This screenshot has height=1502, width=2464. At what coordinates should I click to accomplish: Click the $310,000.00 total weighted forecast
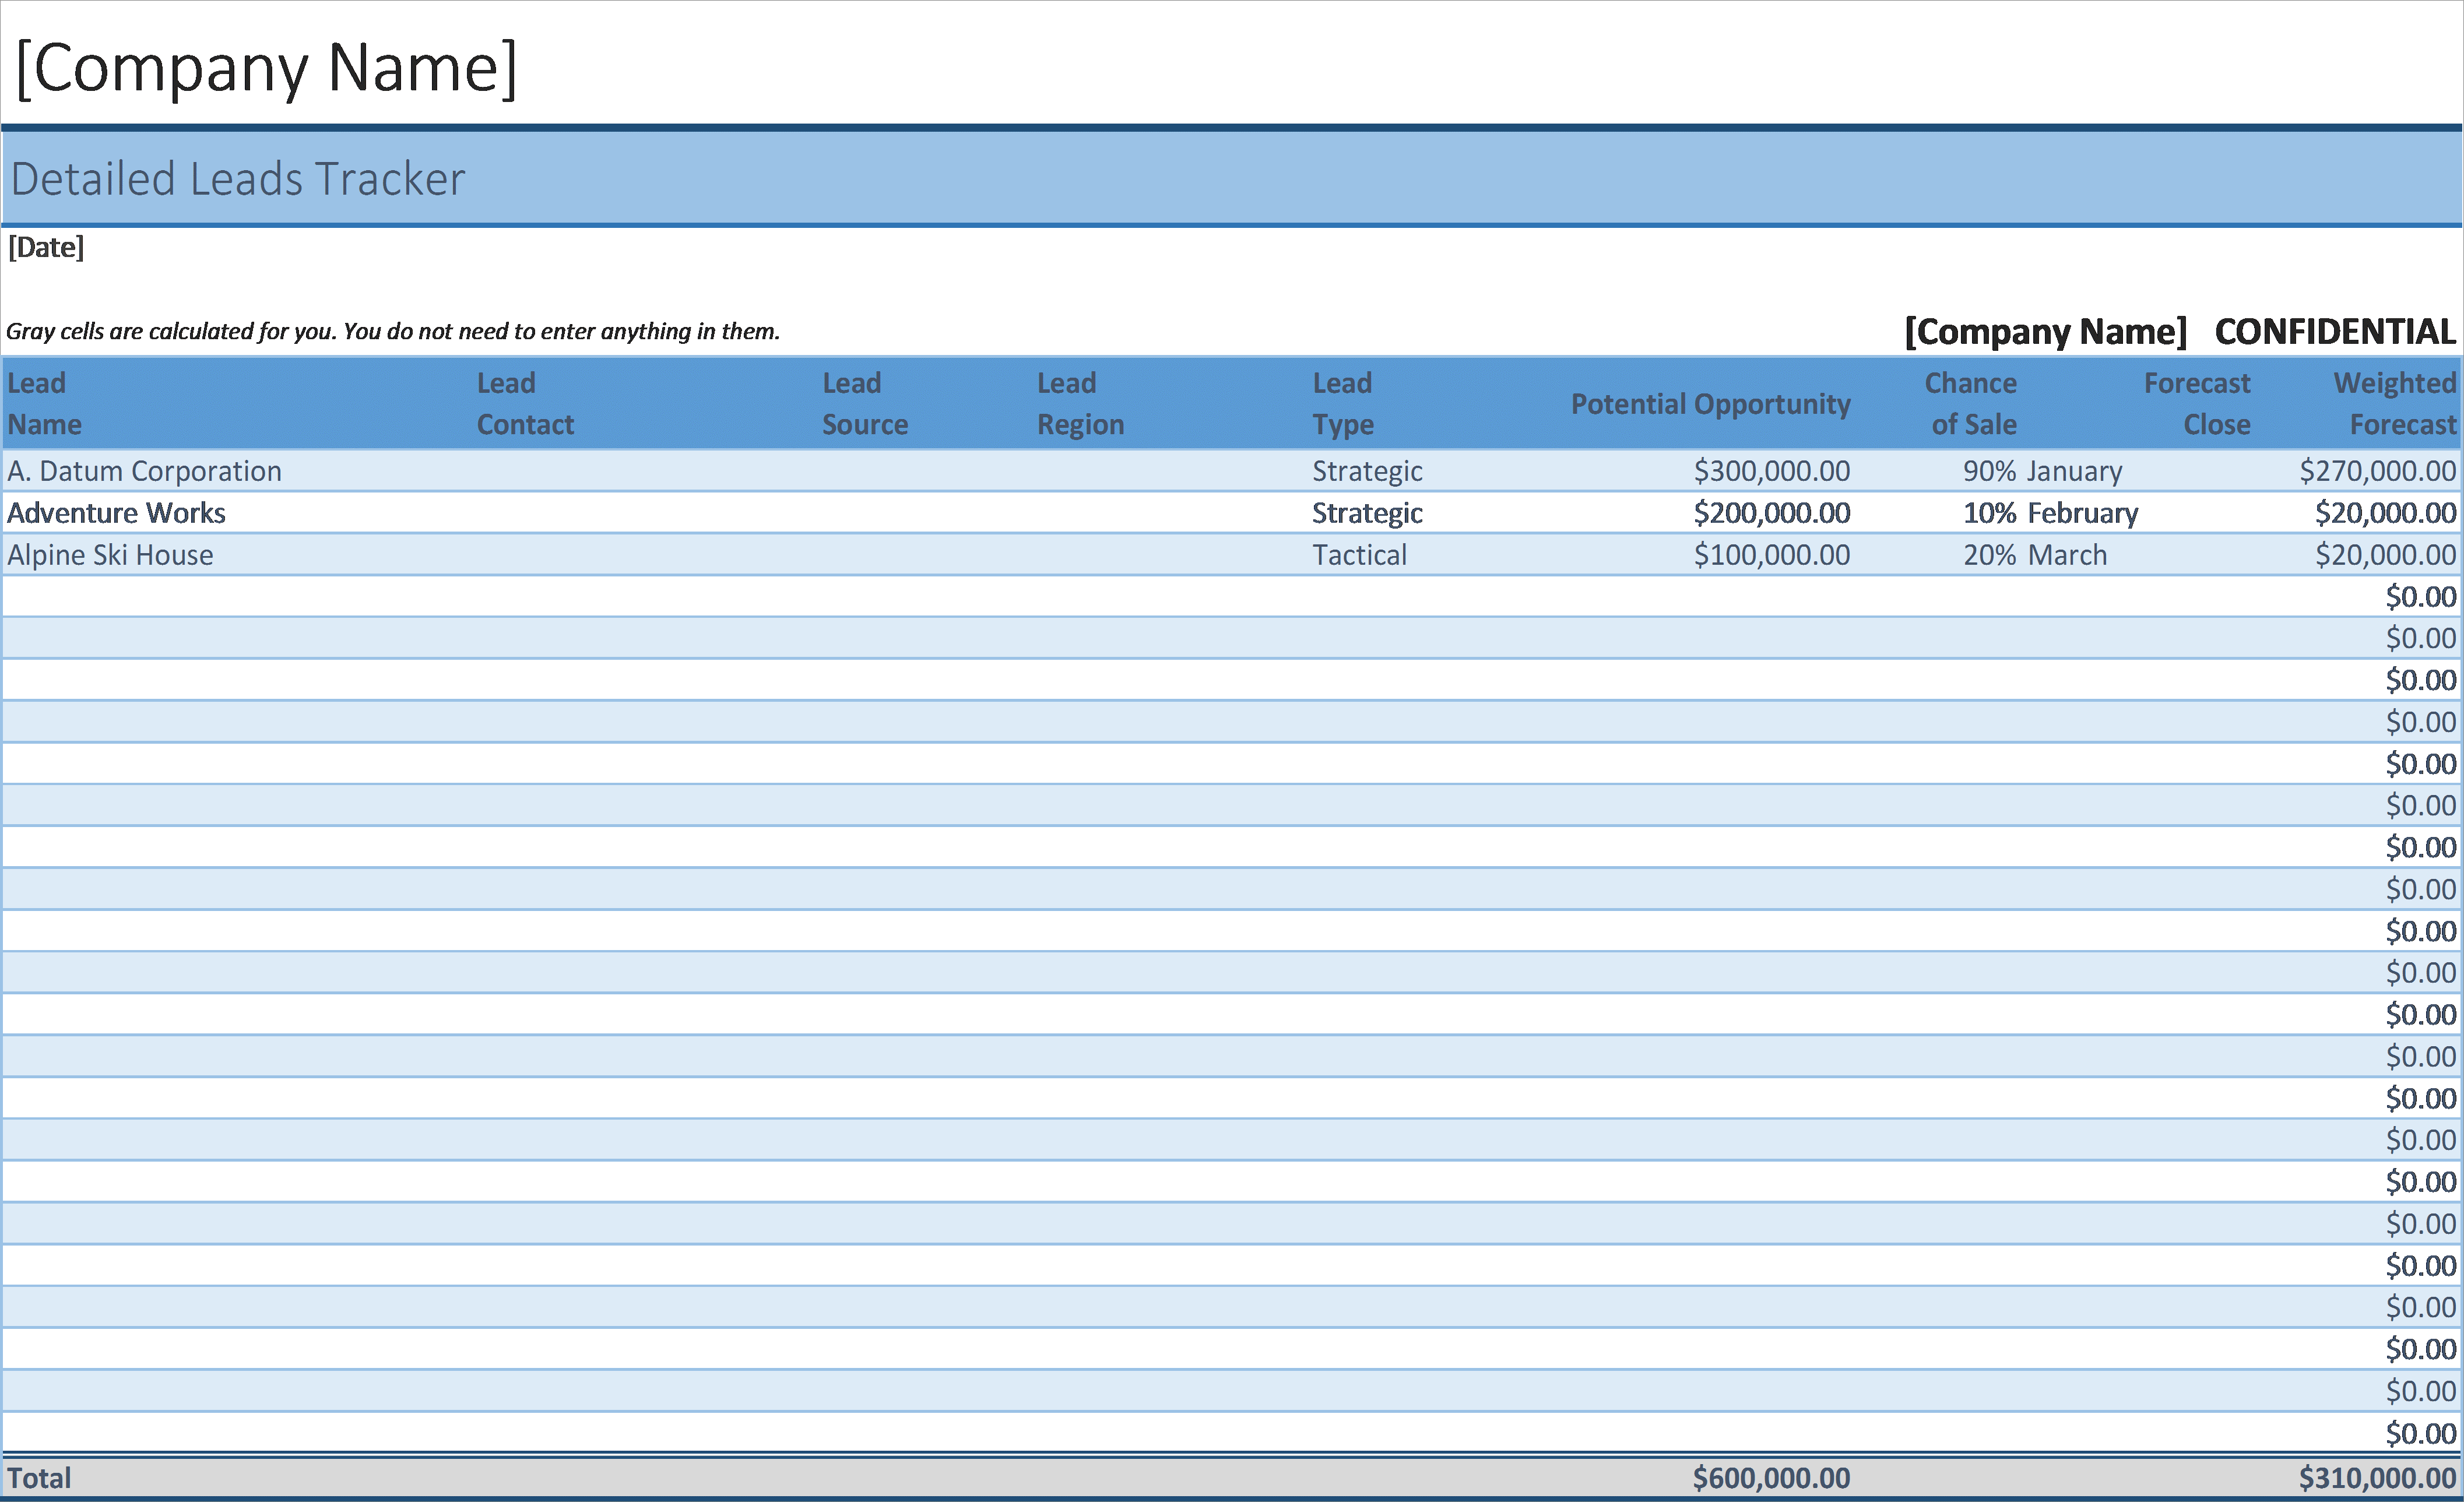coord(2377,1478)
